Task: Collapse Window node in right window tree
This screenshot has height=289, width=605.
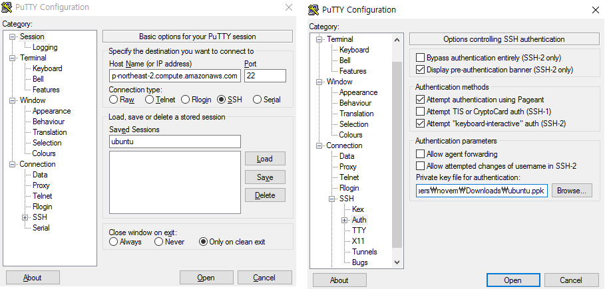Action: tap(319, 82)
